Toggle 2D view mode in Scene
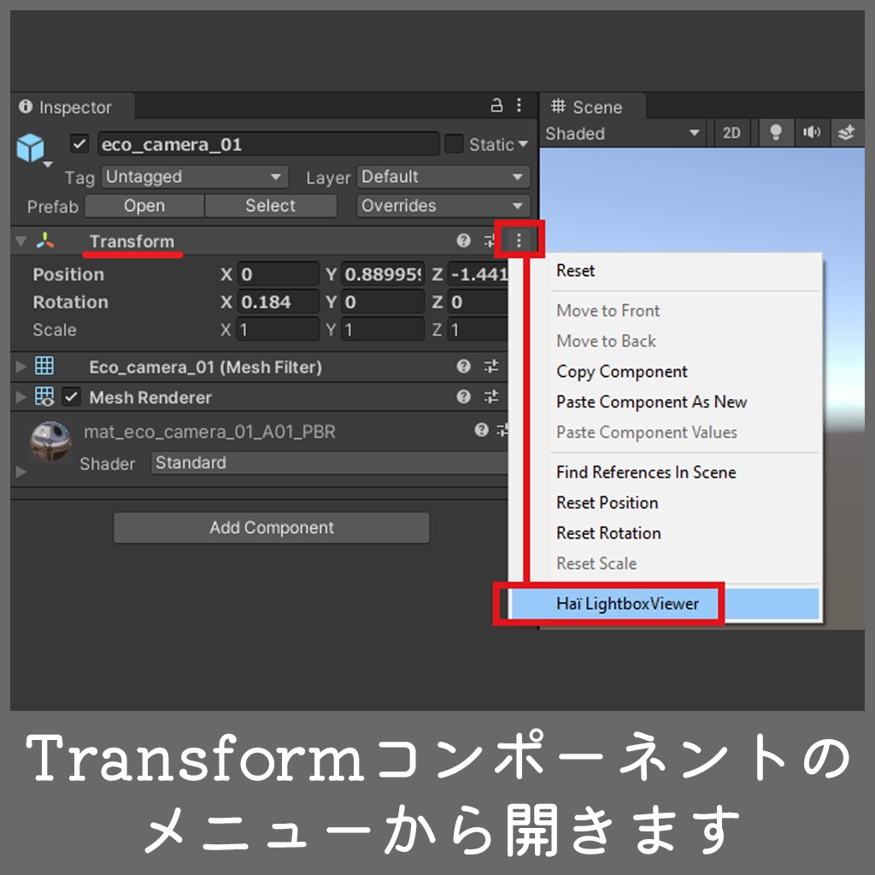875x875 pixels. (731, 132)
